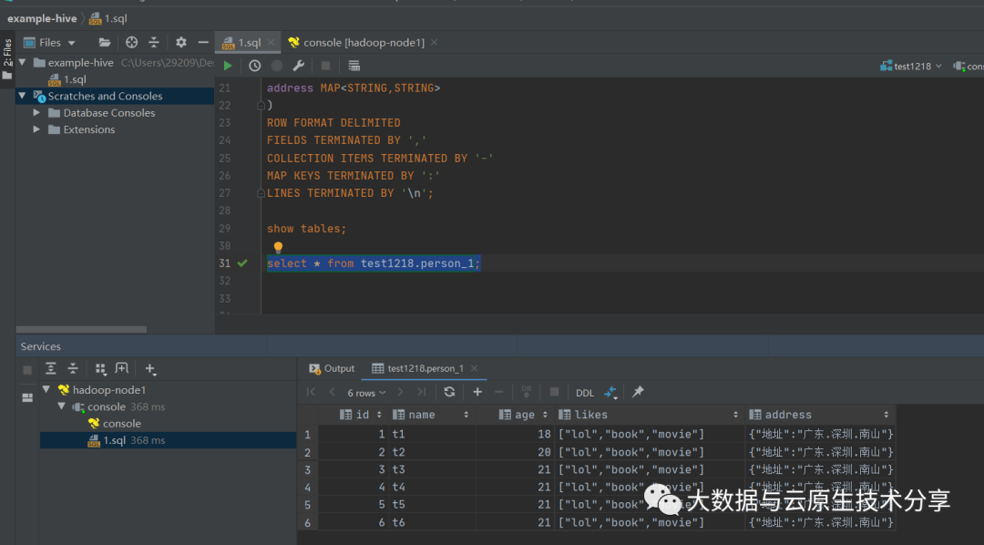984x545 pixels.
Task: Add a service with the plus icon
Action: 150,369
